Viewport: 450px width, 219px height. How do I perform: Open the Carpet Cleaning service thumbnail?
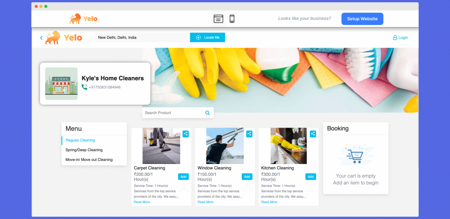(x=161, y=146)
